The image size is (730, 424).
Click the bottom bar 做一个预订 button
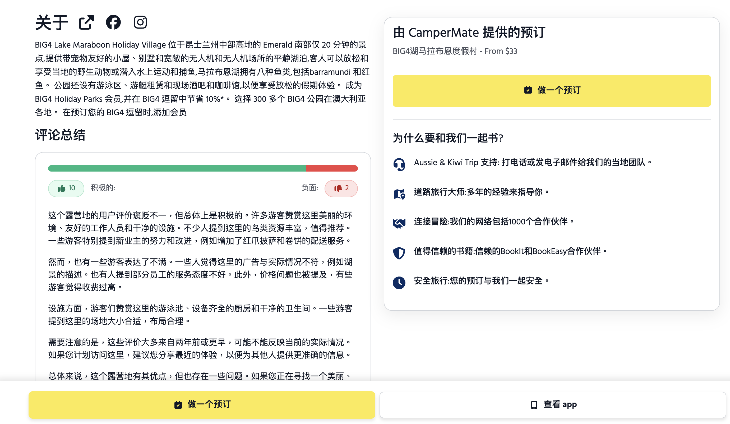202,405
